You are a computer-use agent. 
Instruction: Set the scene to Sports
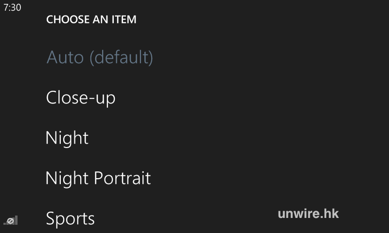click(x=71, y=218)
